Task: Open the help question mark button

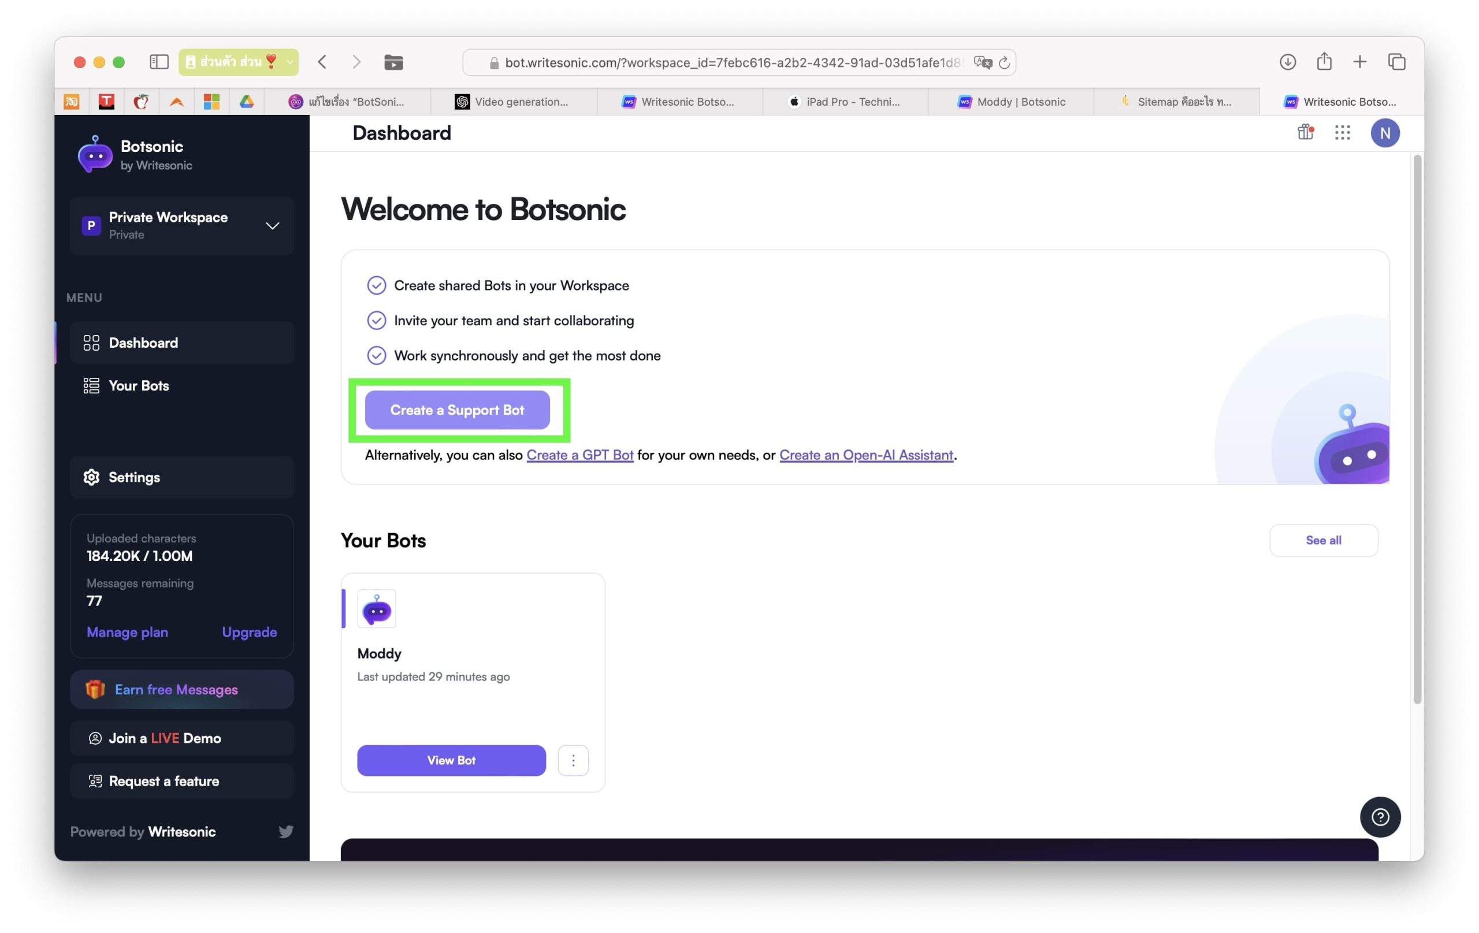Action: [1380, 816]
